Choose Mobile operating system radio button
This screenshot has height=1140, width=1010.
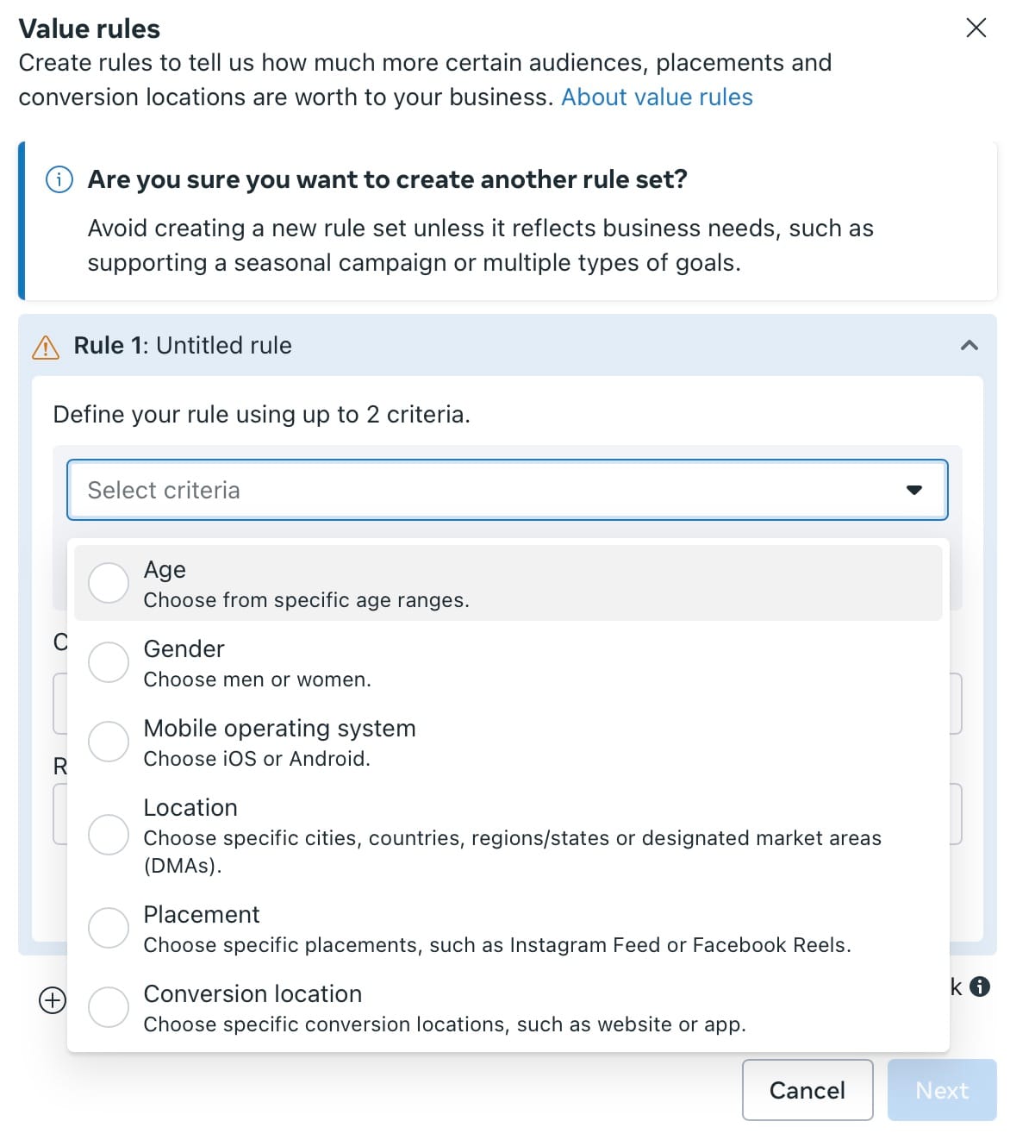(109, 742)
